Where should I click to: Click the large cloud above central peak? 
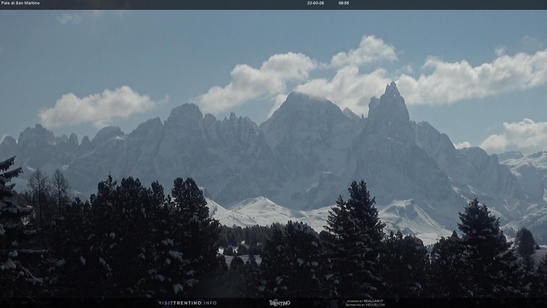(x=260, y=80)
